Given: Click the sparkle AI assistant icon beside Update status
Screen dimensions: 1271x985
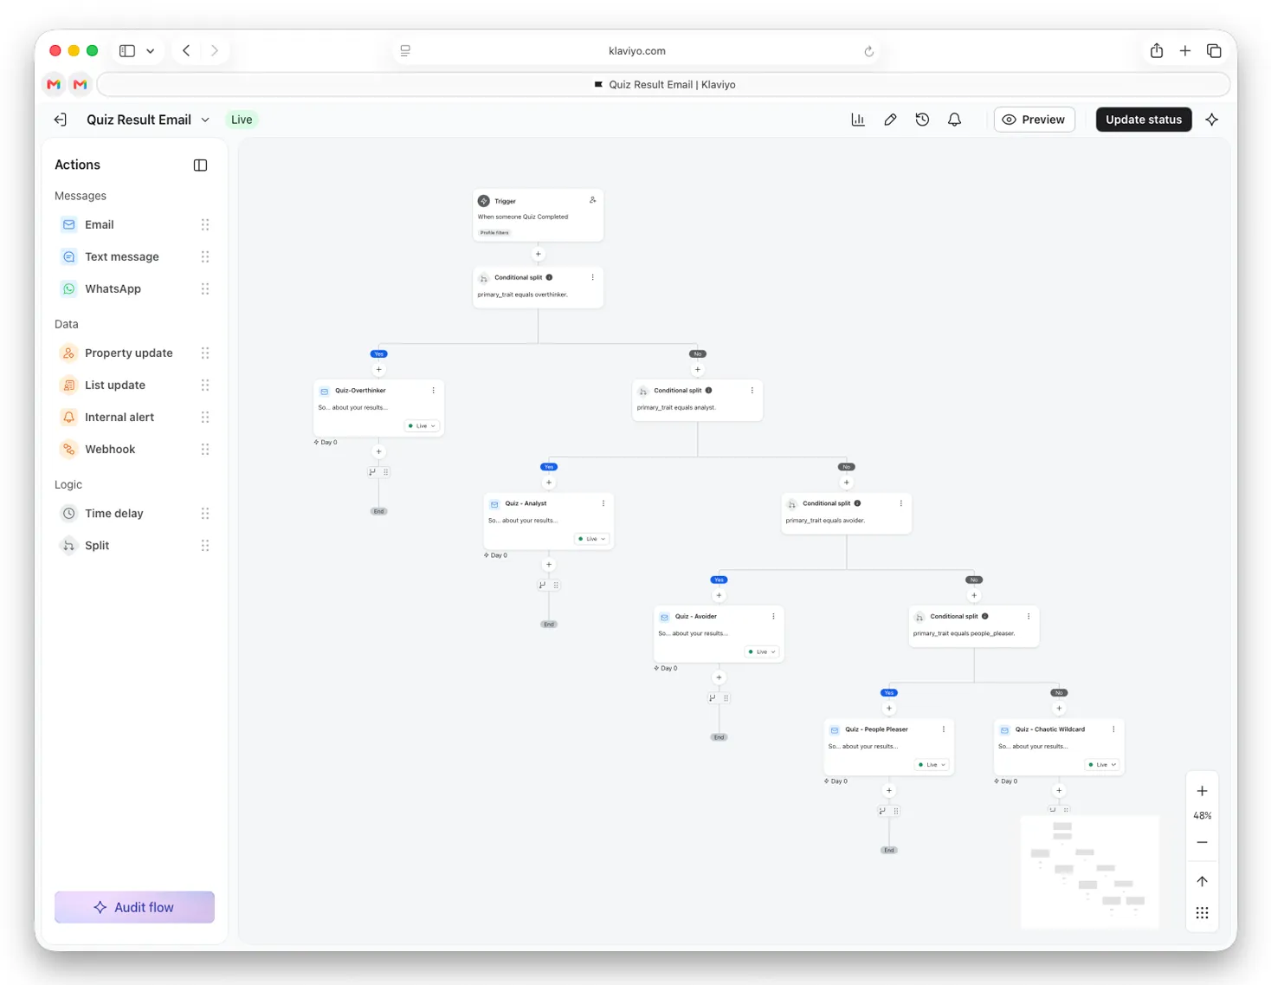Looking at the screenshot, I should click(1212, 120).
